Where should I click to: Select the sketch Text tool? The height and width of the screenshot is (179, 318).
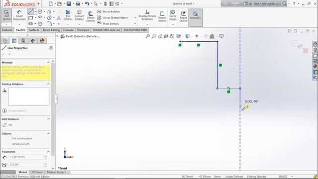[59, 18]
